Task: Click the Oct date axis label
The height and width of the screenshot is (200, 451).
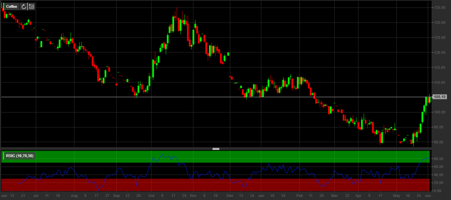Action: pos(152,196)
